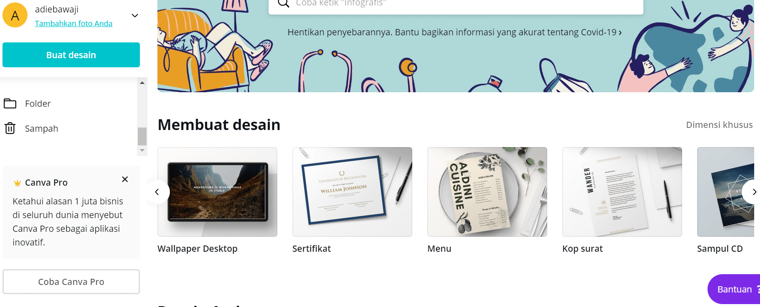Choose the Menu design thumbnail
This screenshot has width=760, height=307.
tap(487, 192)
